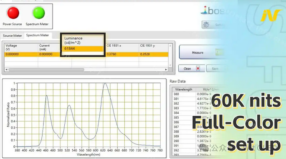Click the red Power Source indicator
This screenshot has width=286, height=159.
pos(13,13)
